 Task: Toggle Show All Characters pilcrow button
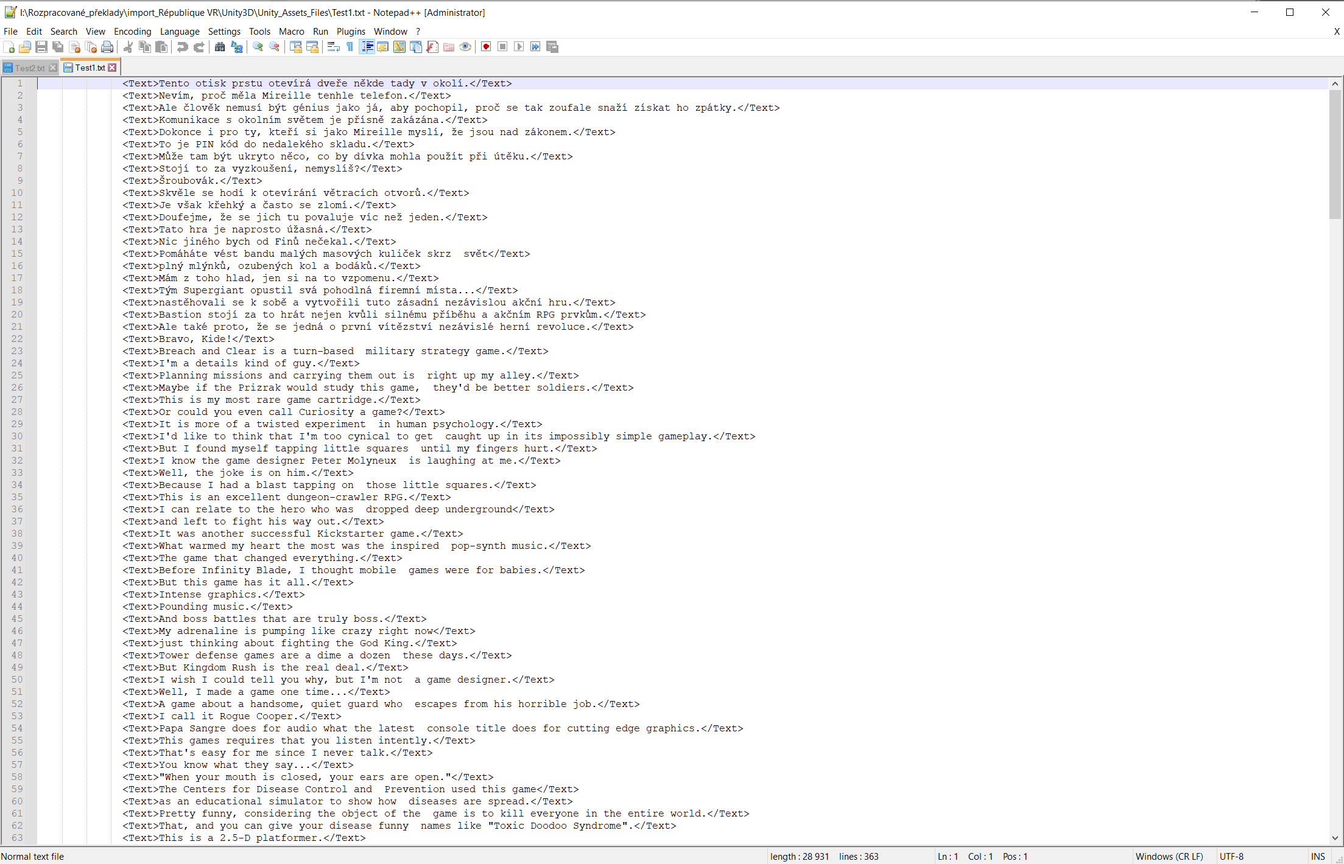click(x=350, y=47)
